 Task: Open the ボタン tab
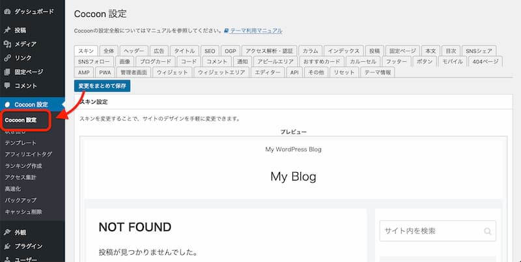[x=425, y=61]
